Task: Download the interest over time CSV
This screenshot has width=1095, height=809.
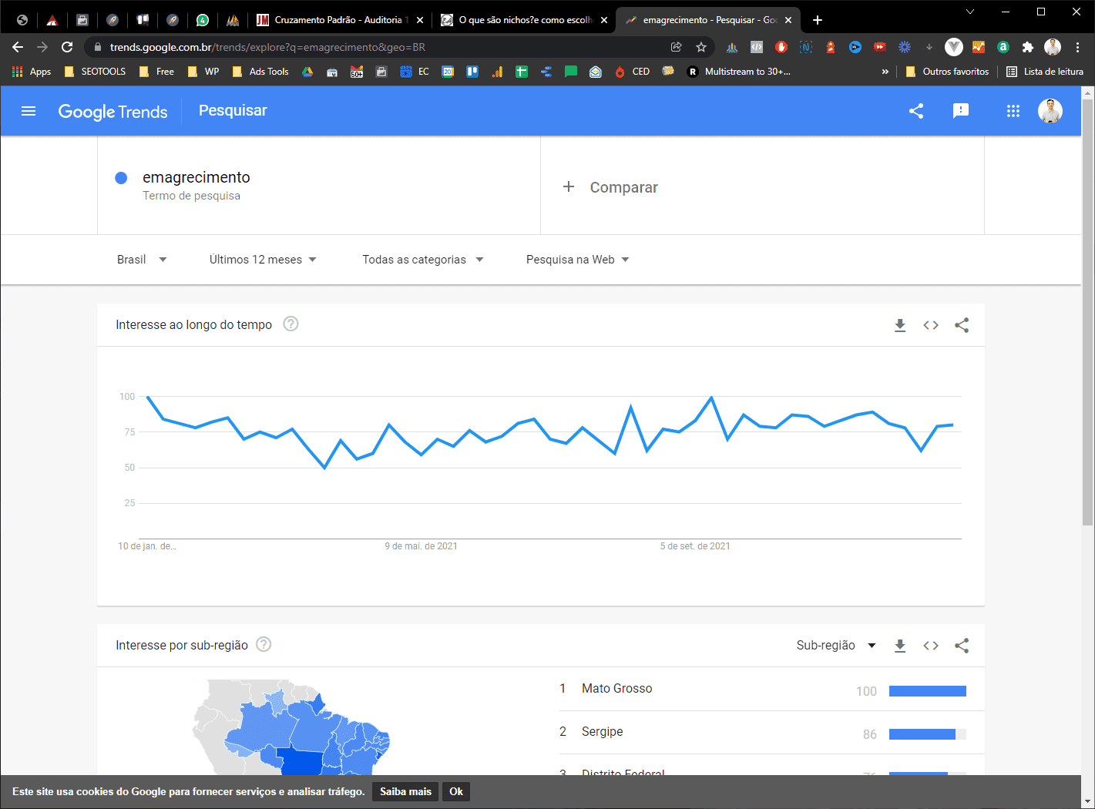Action: tap(900, 325)
